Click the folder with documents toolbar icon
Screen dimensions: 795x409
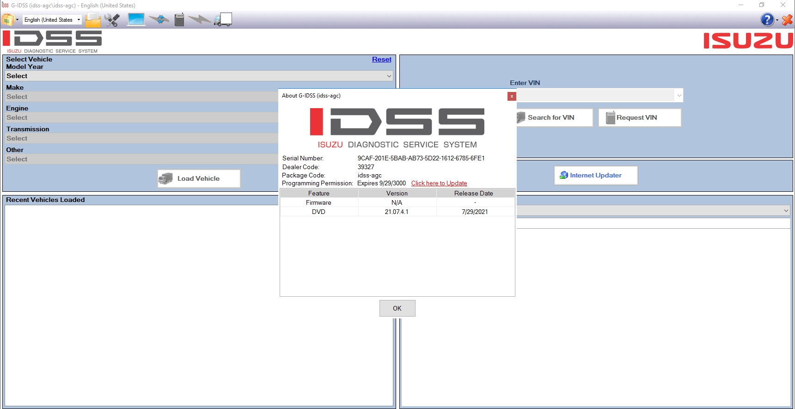93,20
